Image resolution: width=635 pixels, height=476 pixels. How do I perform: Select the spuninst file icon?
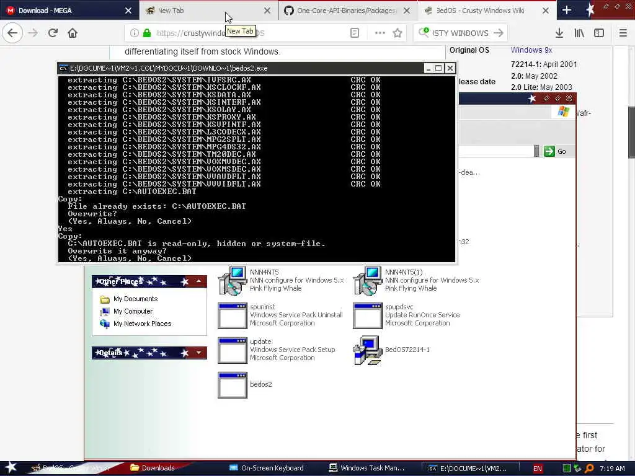point(233,315)
